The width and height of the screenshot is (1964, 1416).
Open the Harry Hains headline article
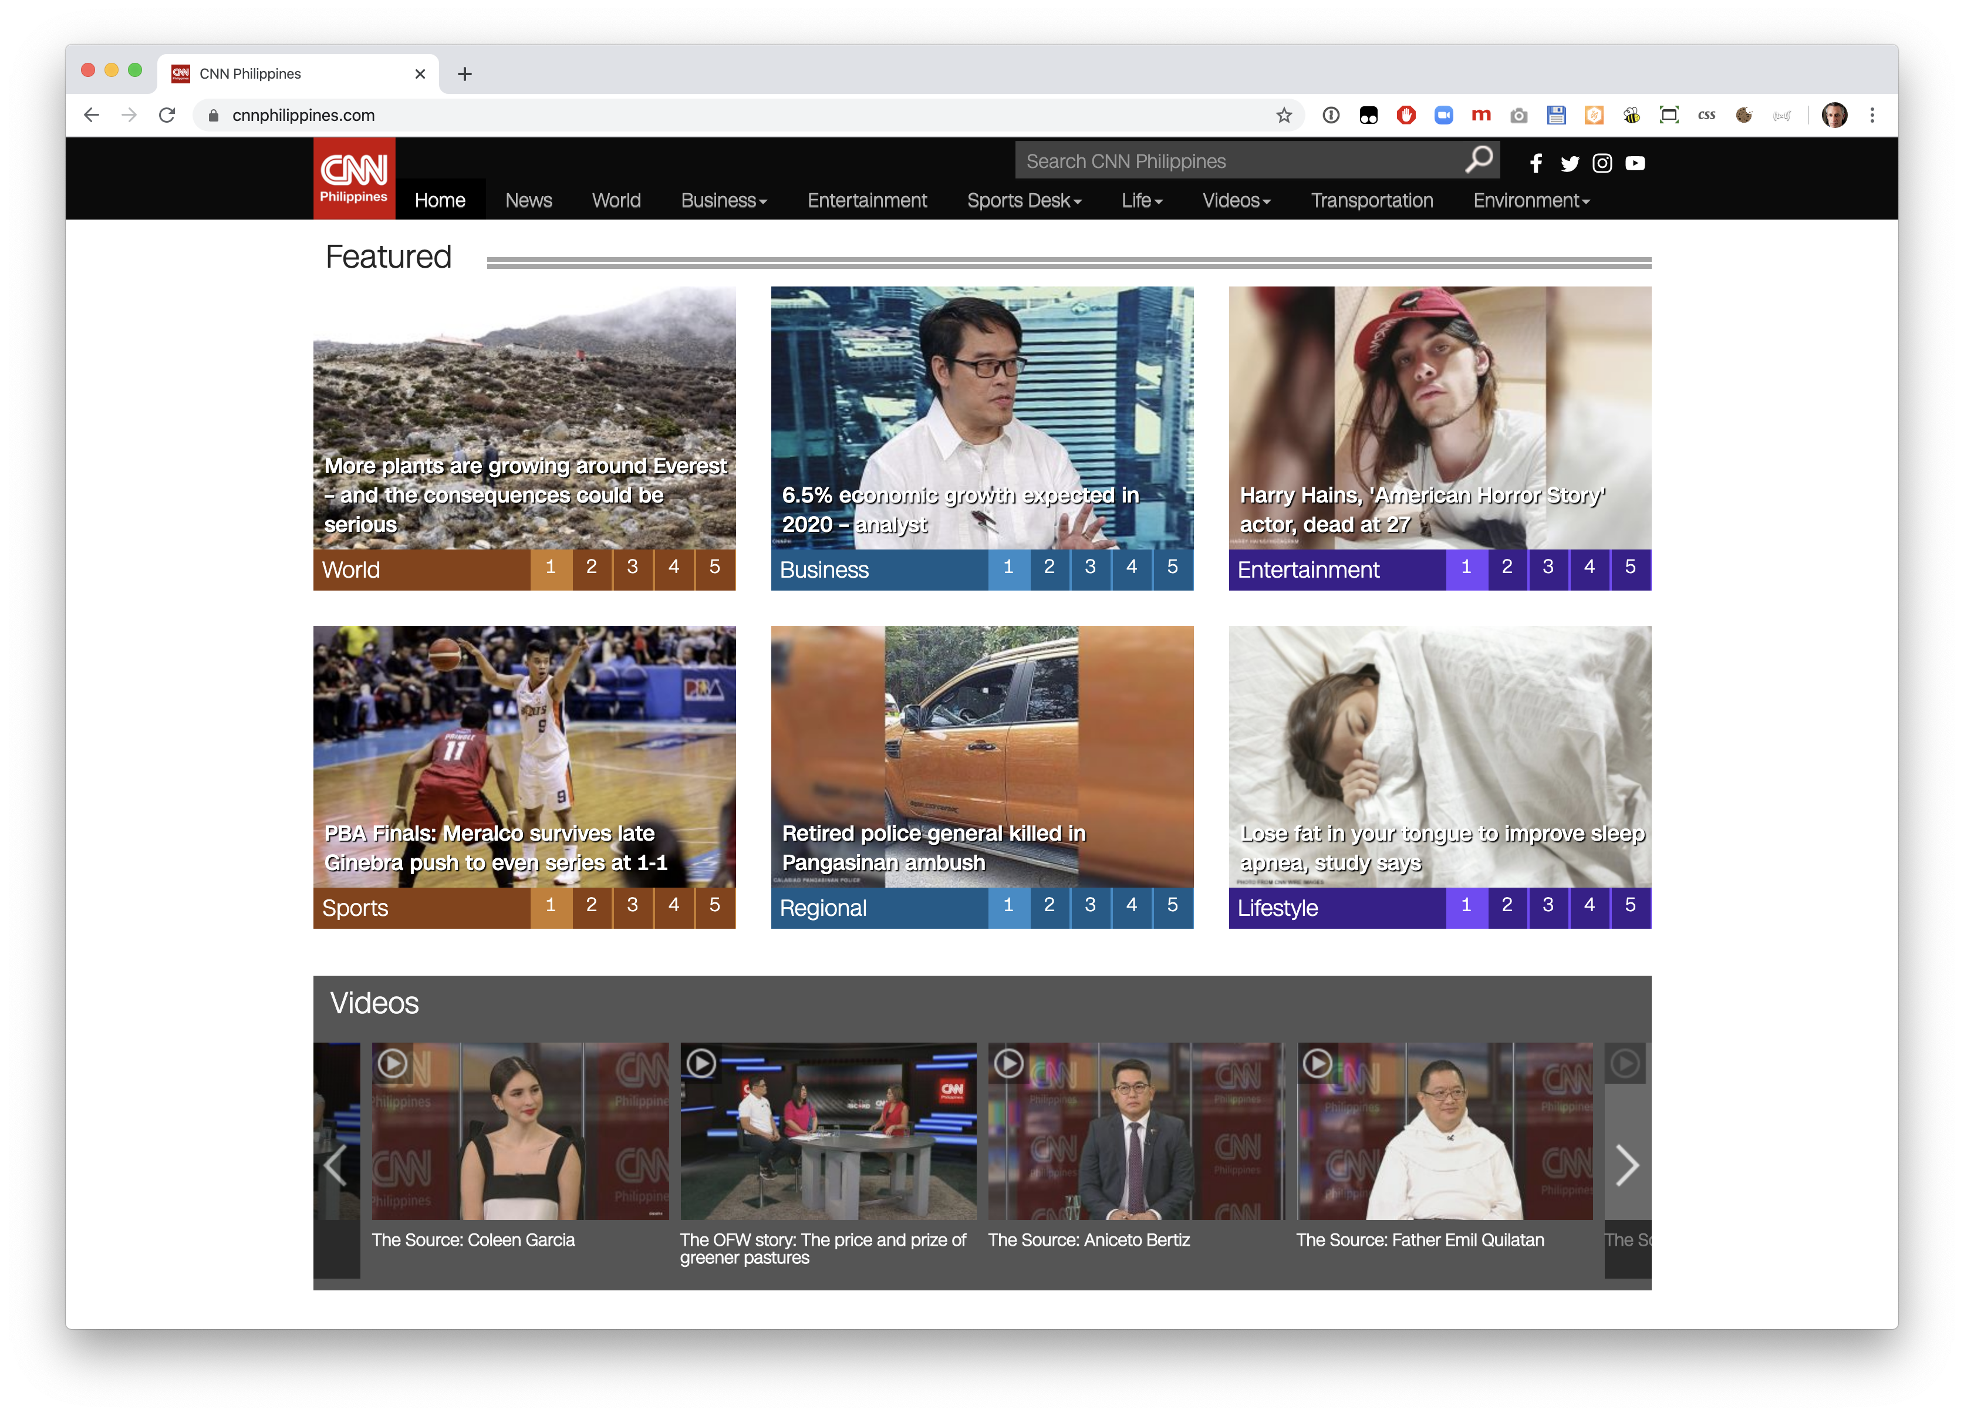1421,509
